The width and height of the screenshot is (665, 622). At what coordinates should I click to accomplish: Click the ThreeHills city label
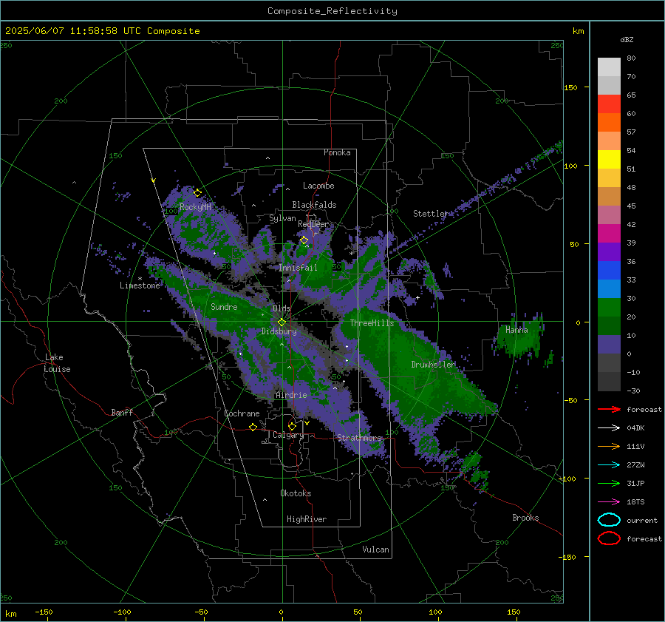click(372, 323)
